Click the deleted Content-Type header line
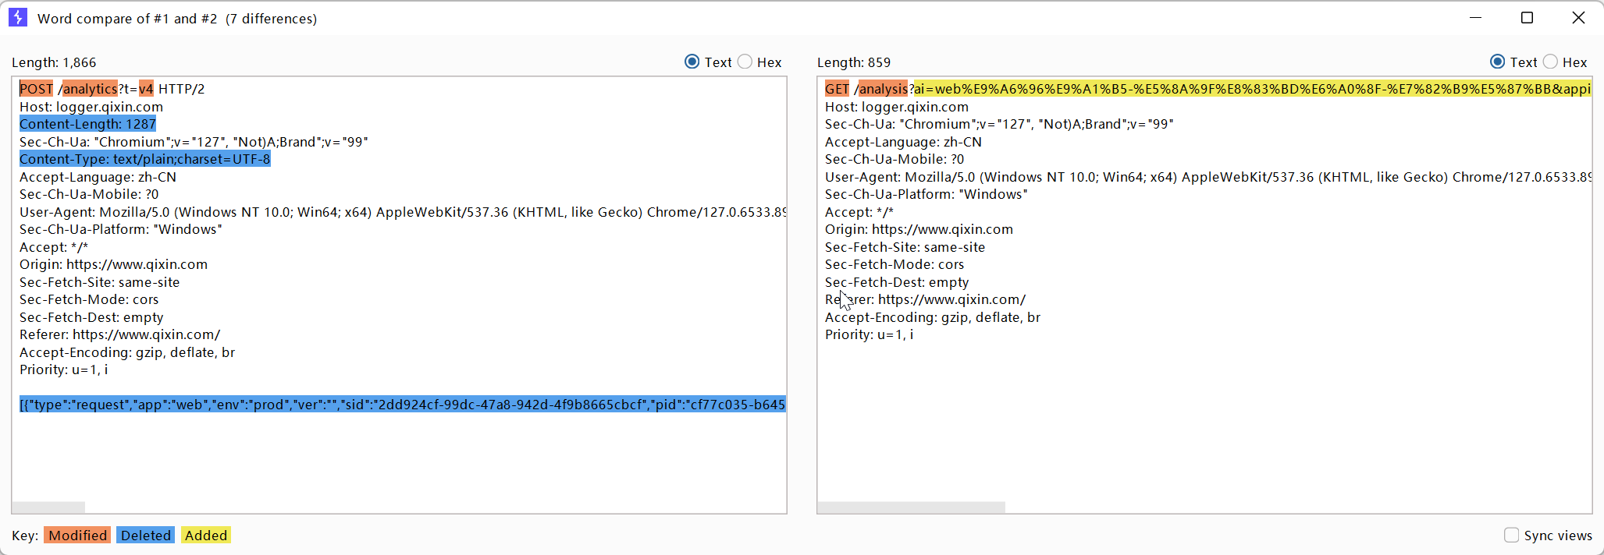The image size is (1604, 555). (x=144, y=159)
